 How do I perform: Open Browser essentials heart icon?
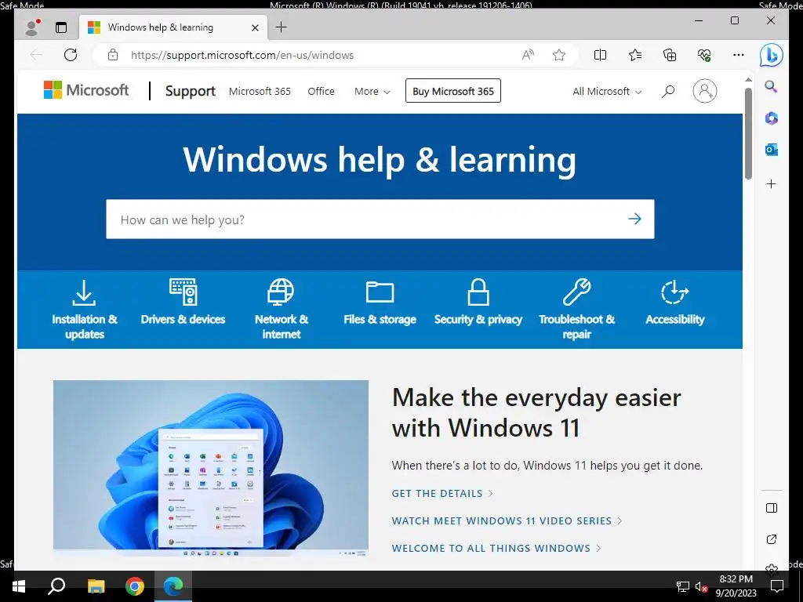click(x=704, y=55)
